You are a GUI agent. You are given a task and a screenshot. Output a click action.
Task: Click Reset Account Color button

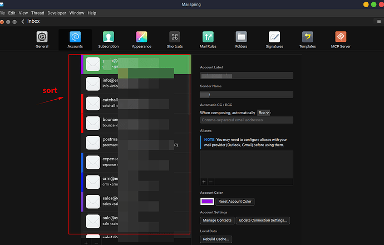pos(235,202)
